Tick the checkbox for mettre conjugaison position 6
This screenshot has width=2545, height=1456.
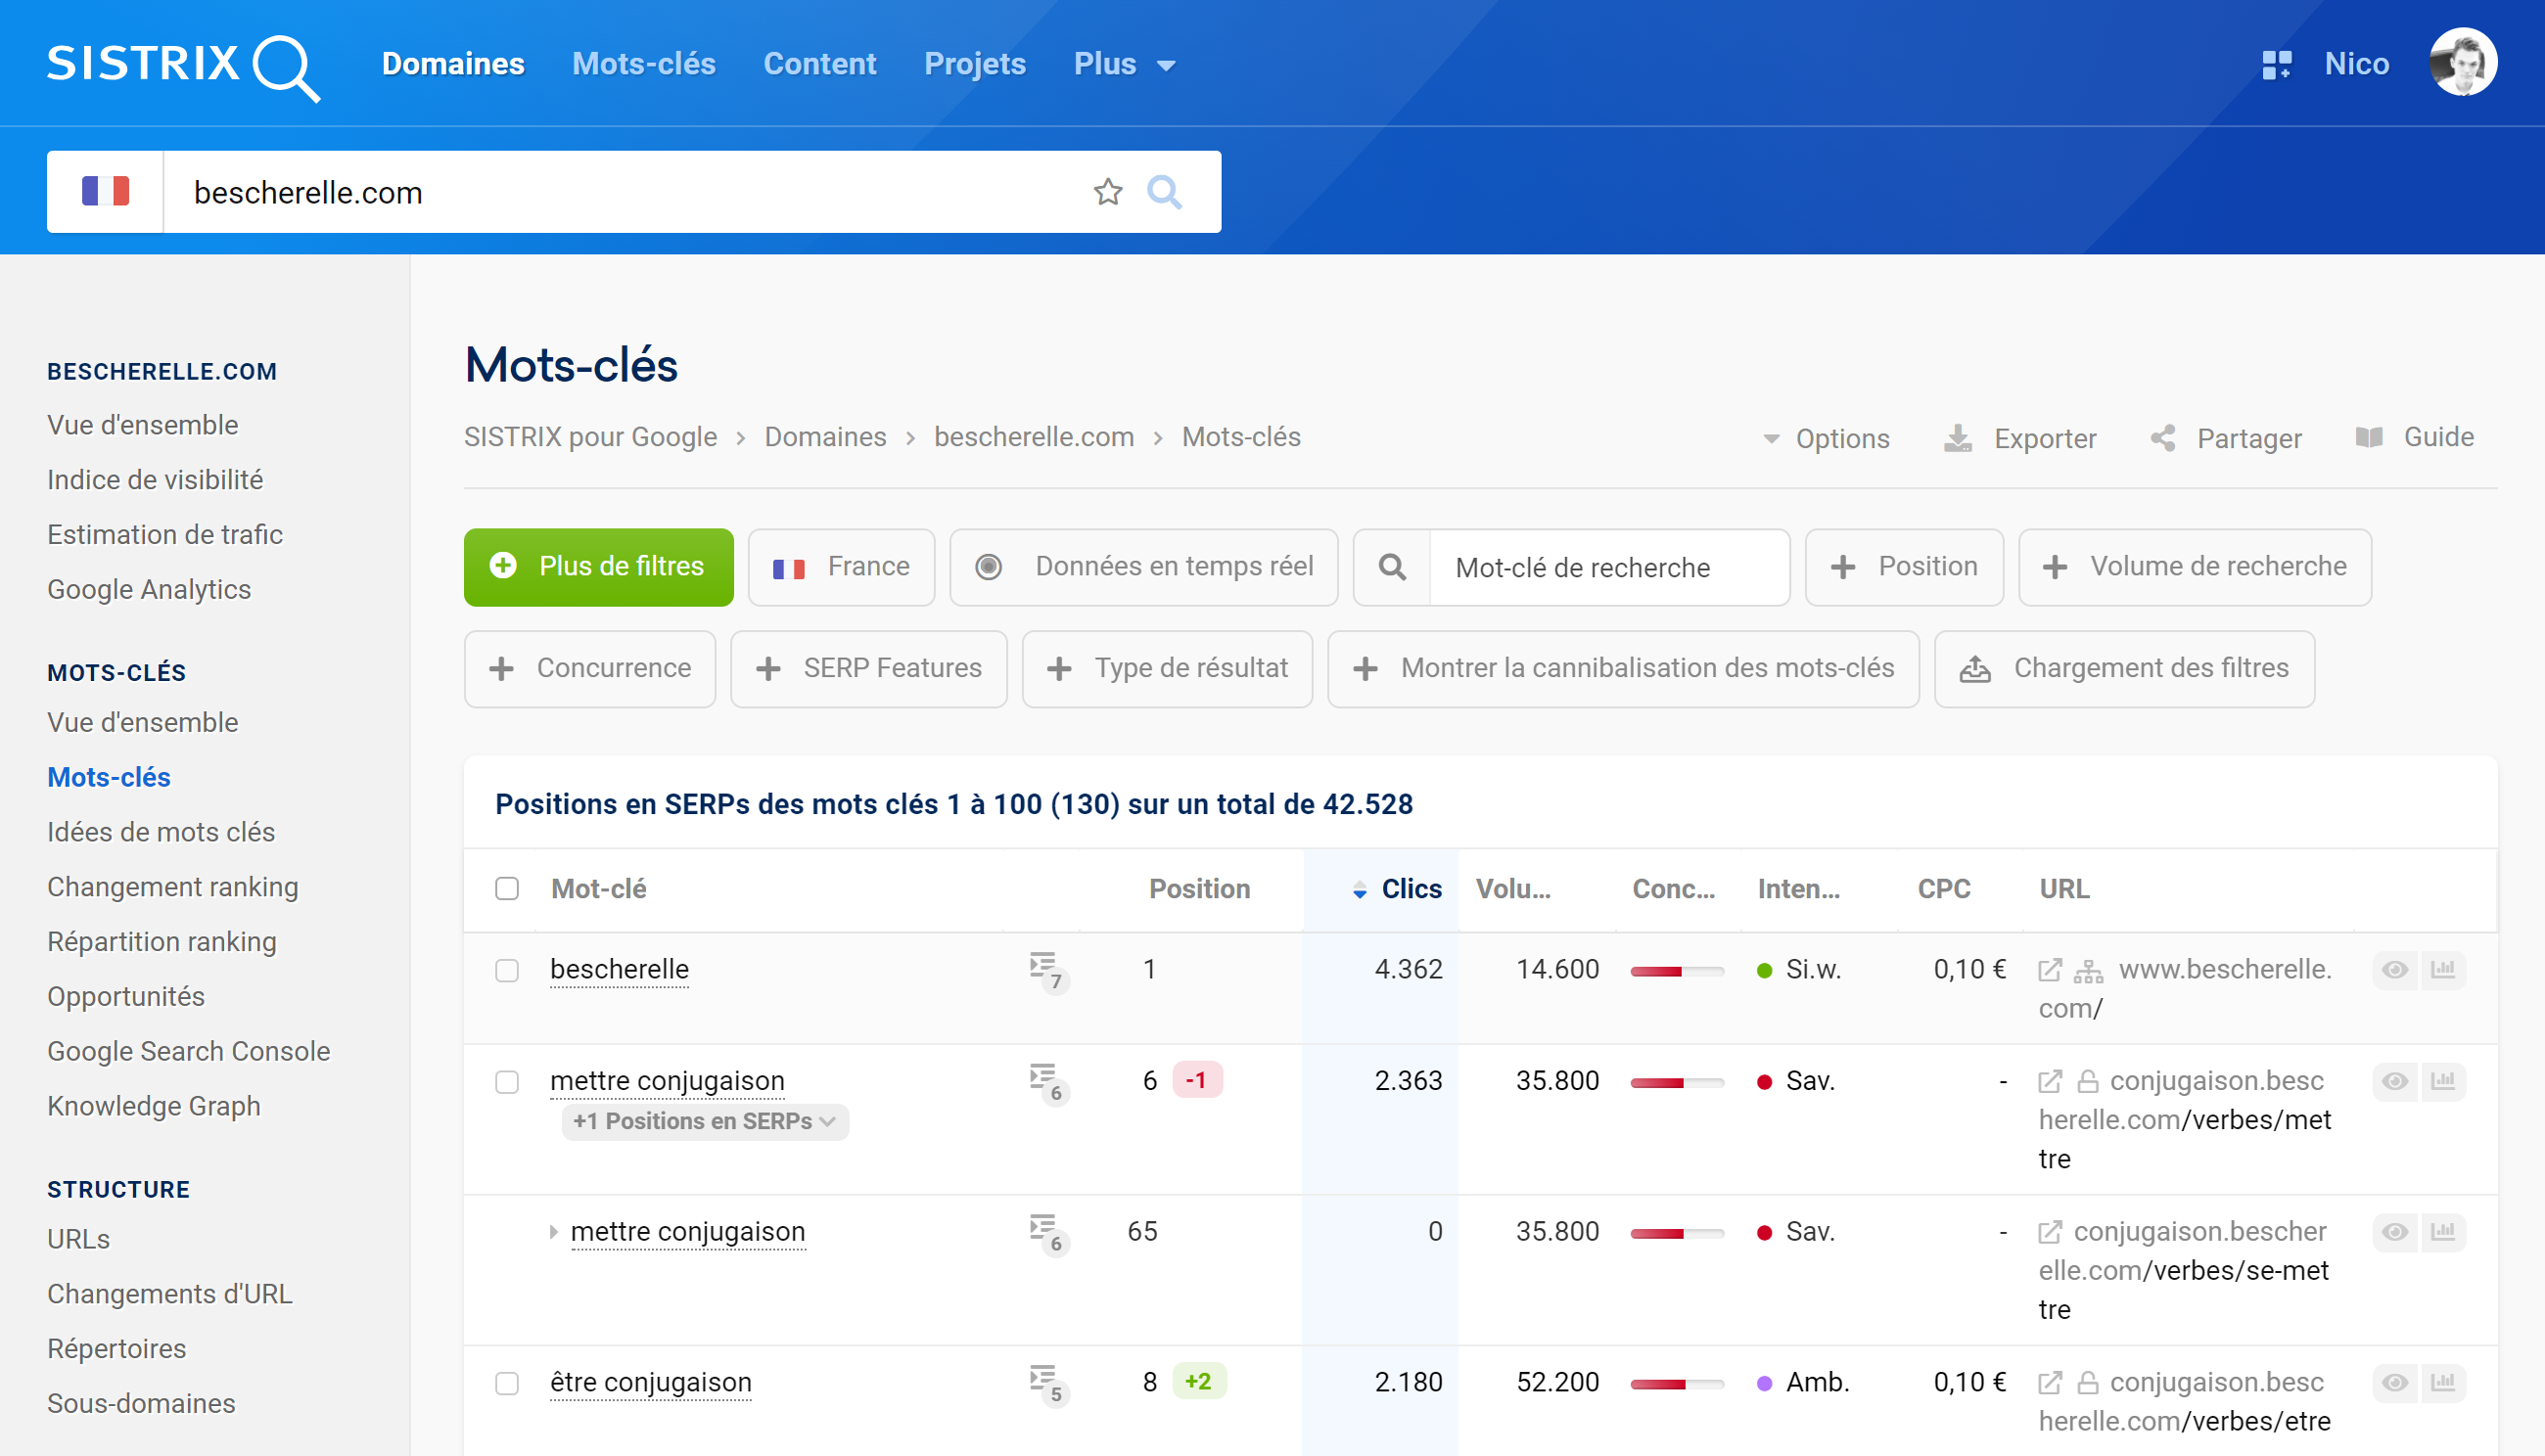coord(507,1082)
